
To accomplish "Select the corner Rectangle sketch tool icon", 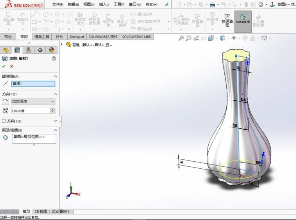I will pyautogui.click(x=34, y=22).
